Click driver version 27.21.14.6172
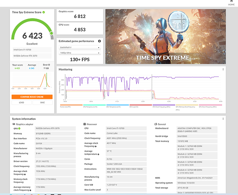 click(x=55, y=161)
